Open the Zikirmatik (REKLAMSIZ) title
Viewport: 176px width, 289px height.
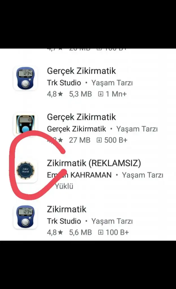tap(94, 163)
